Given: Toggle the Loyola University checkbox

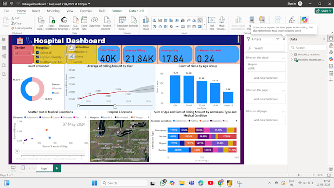Looking at the screenshot, I should 37,57.
